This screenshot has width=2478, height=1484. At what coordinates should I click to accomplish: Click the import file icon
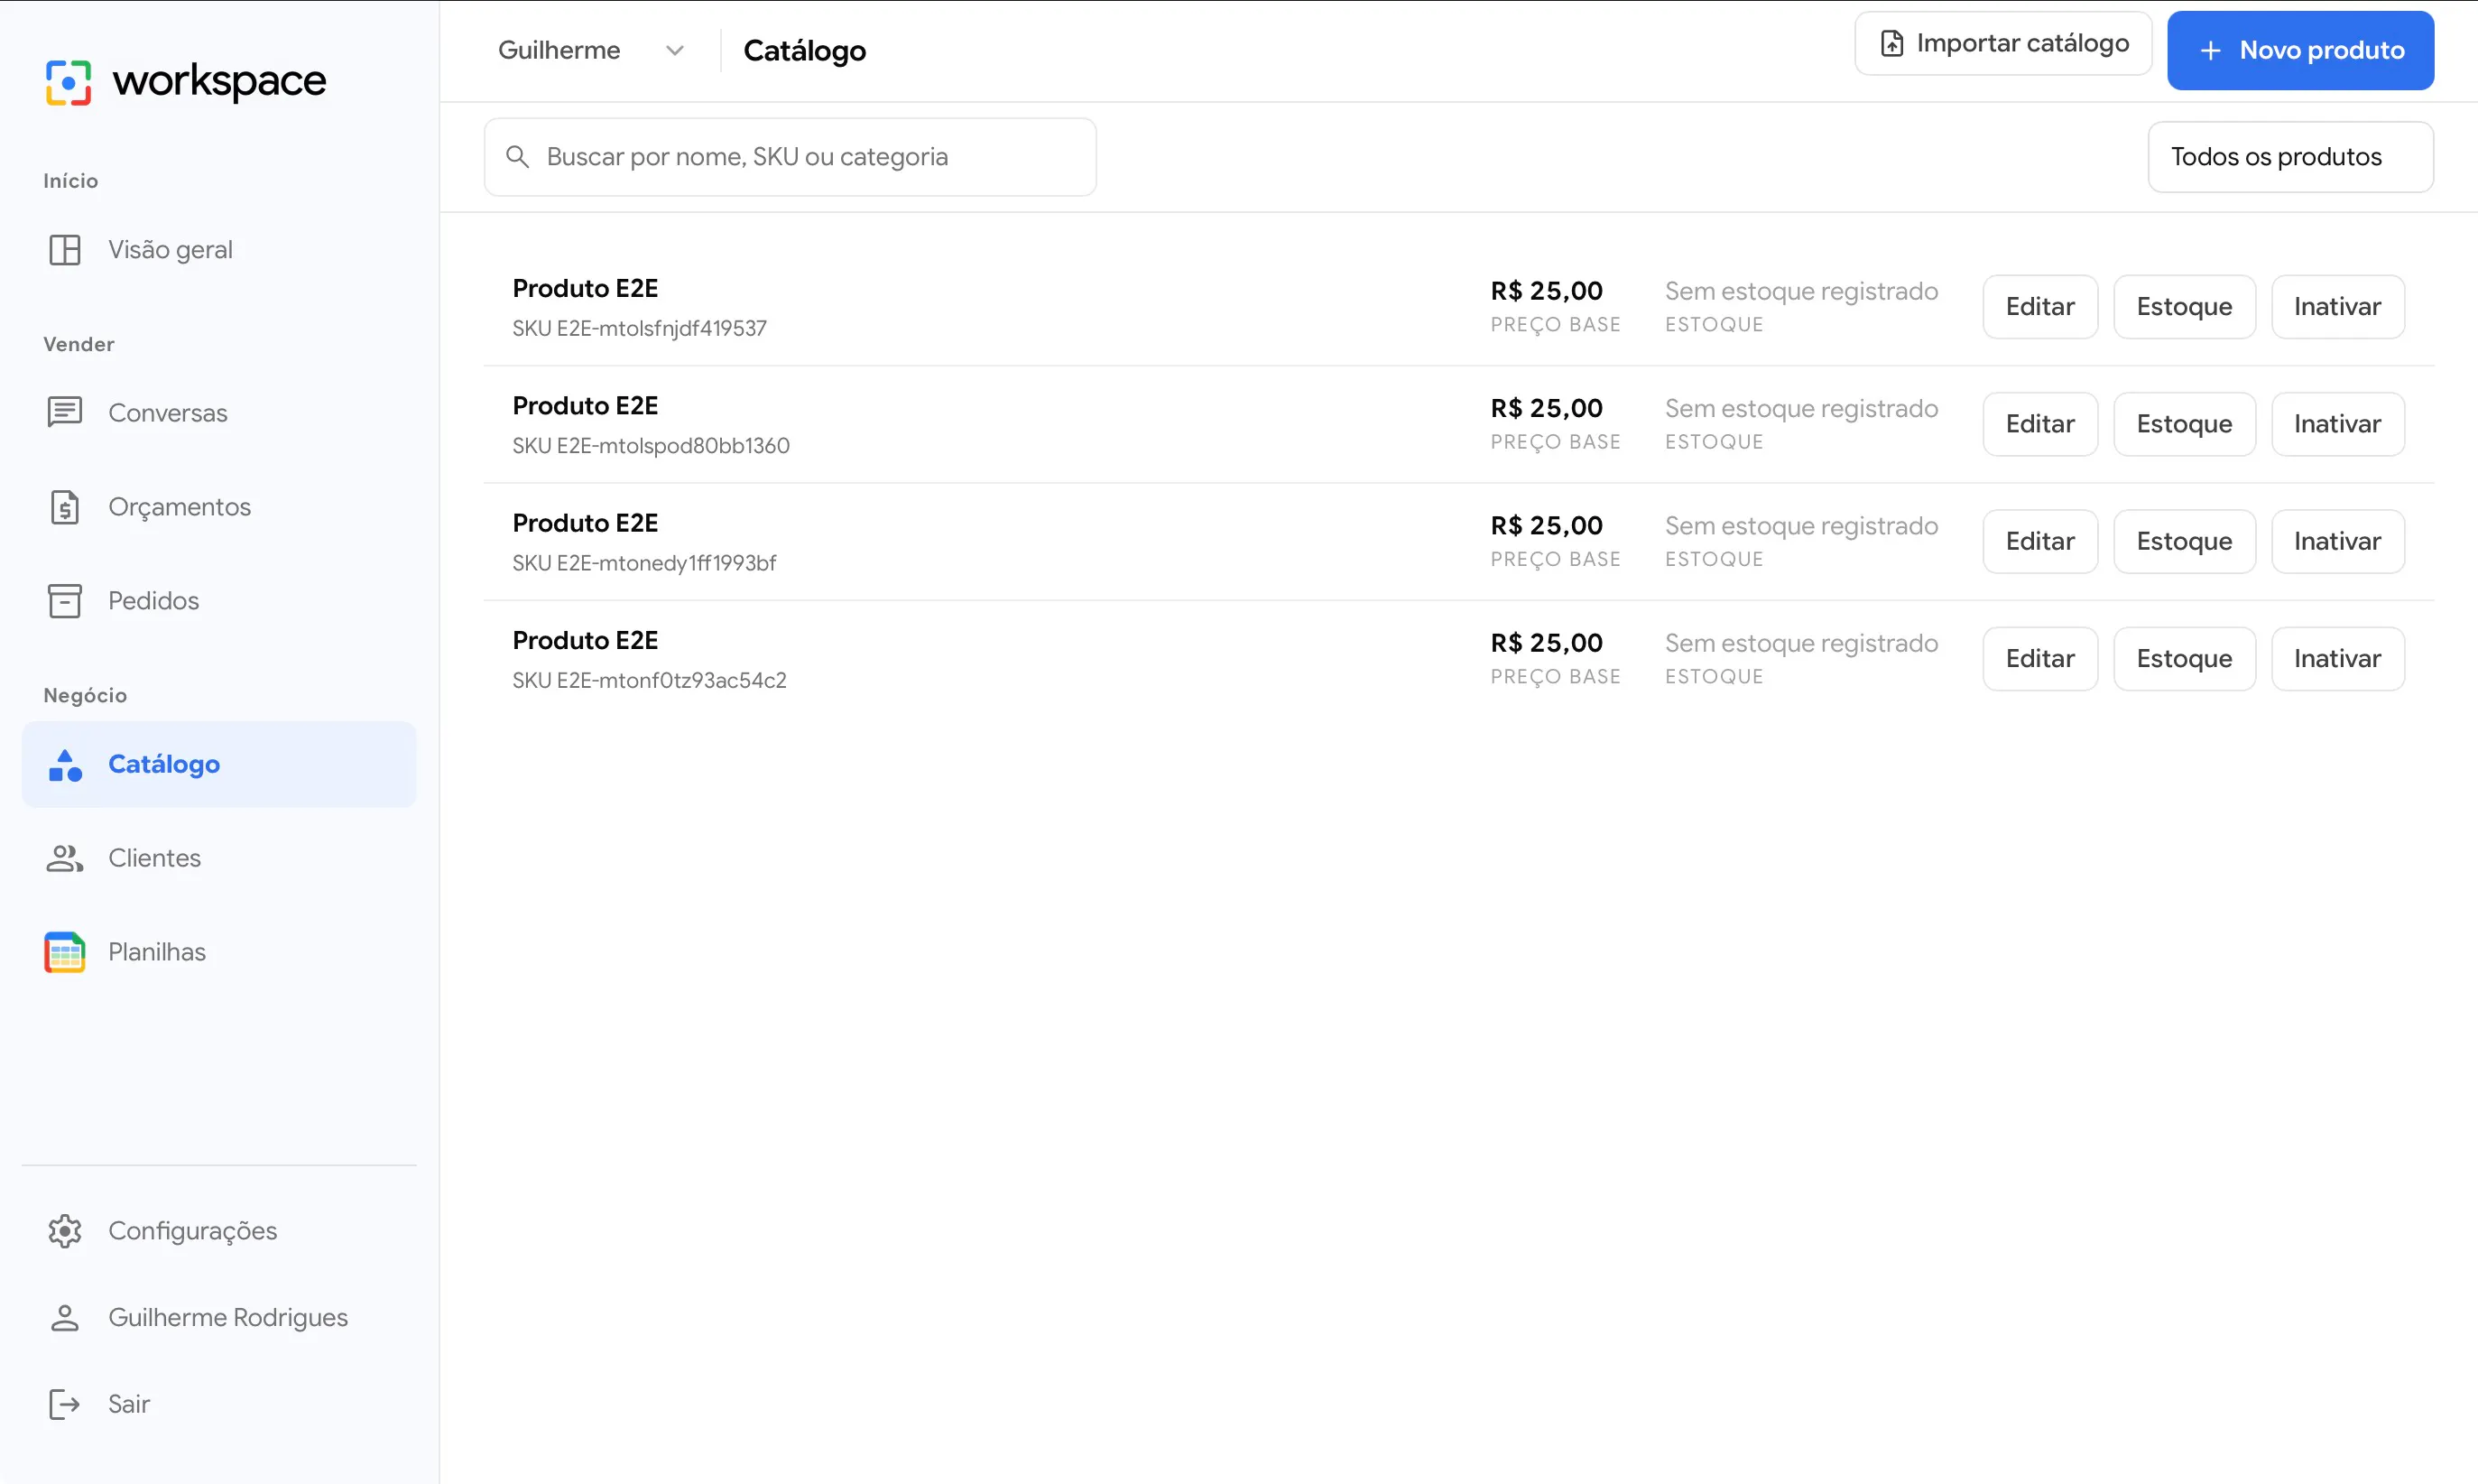click(x=1891, y=44)
